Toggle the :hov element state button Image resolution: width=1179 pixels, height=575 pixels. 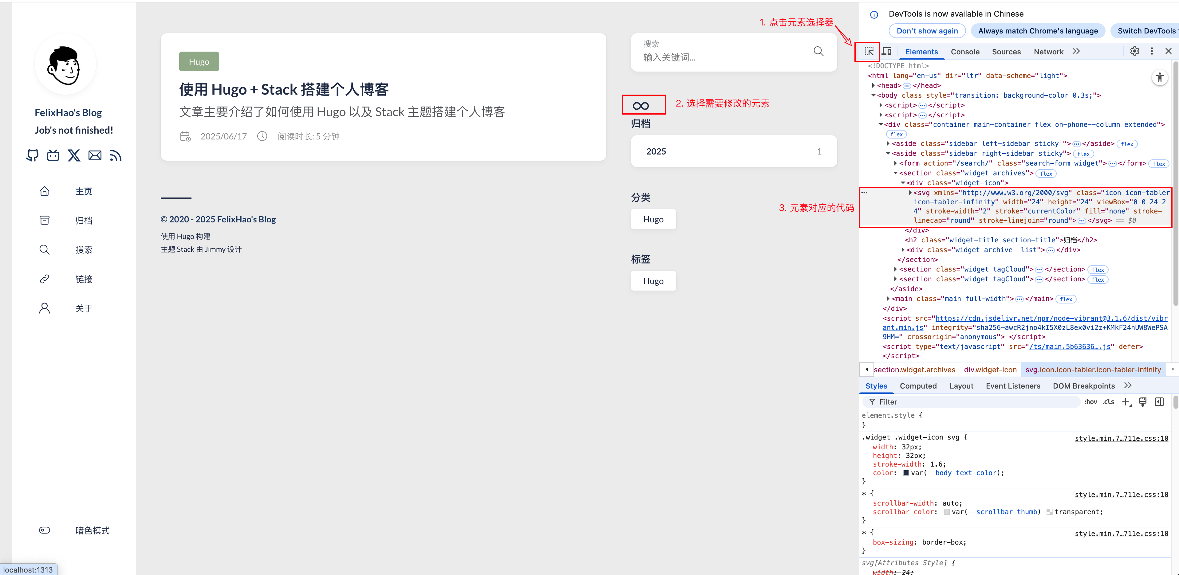coord(1091,402)
